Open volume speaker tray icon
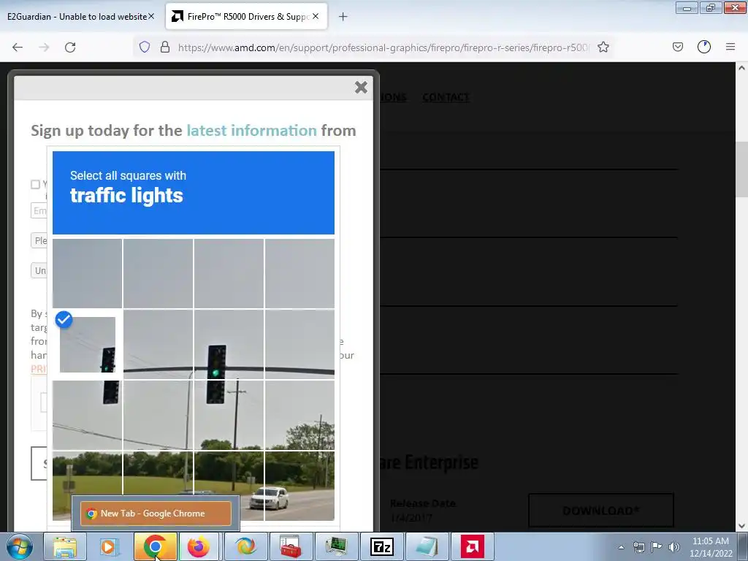Image resolution: width=748 pixels, height=561 pixels. coord(674,547)
